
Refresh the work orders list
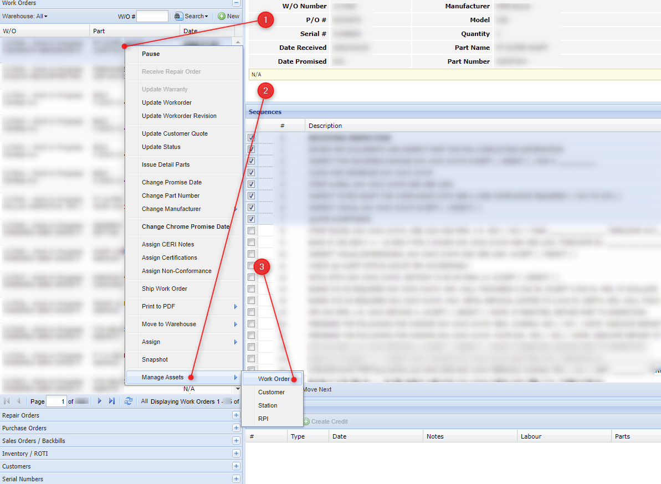(129, 401)
